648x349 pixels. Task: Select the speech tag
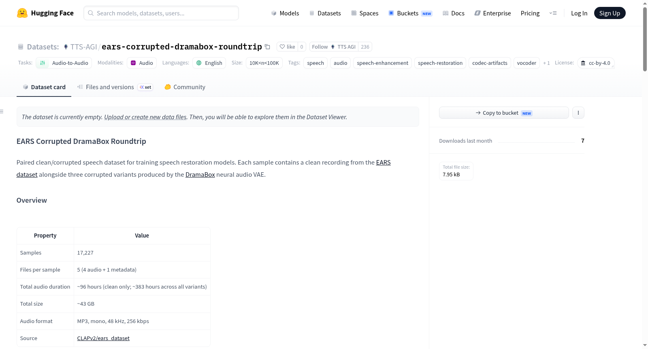pos(315,63)
